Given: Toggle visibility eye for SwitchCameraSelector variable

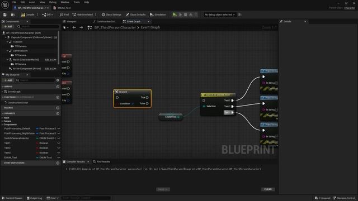Looking at the screenshot, I should tap(59, 138).
